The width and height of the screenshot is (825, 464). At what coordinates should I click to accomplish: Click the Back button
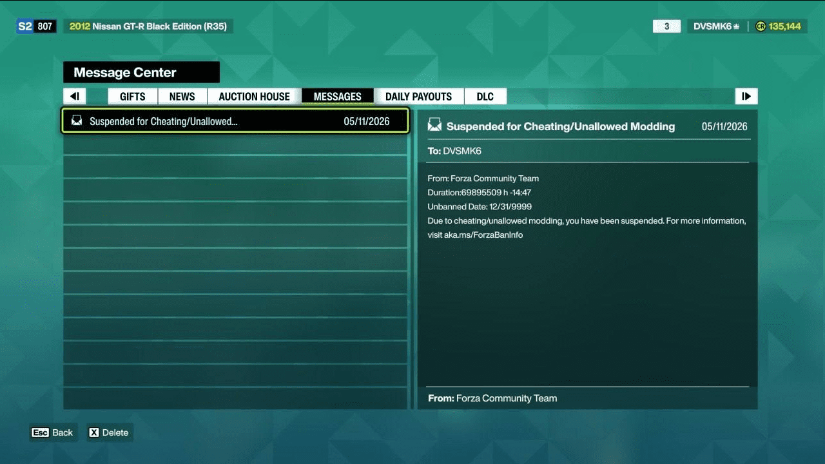click(53, 432)
